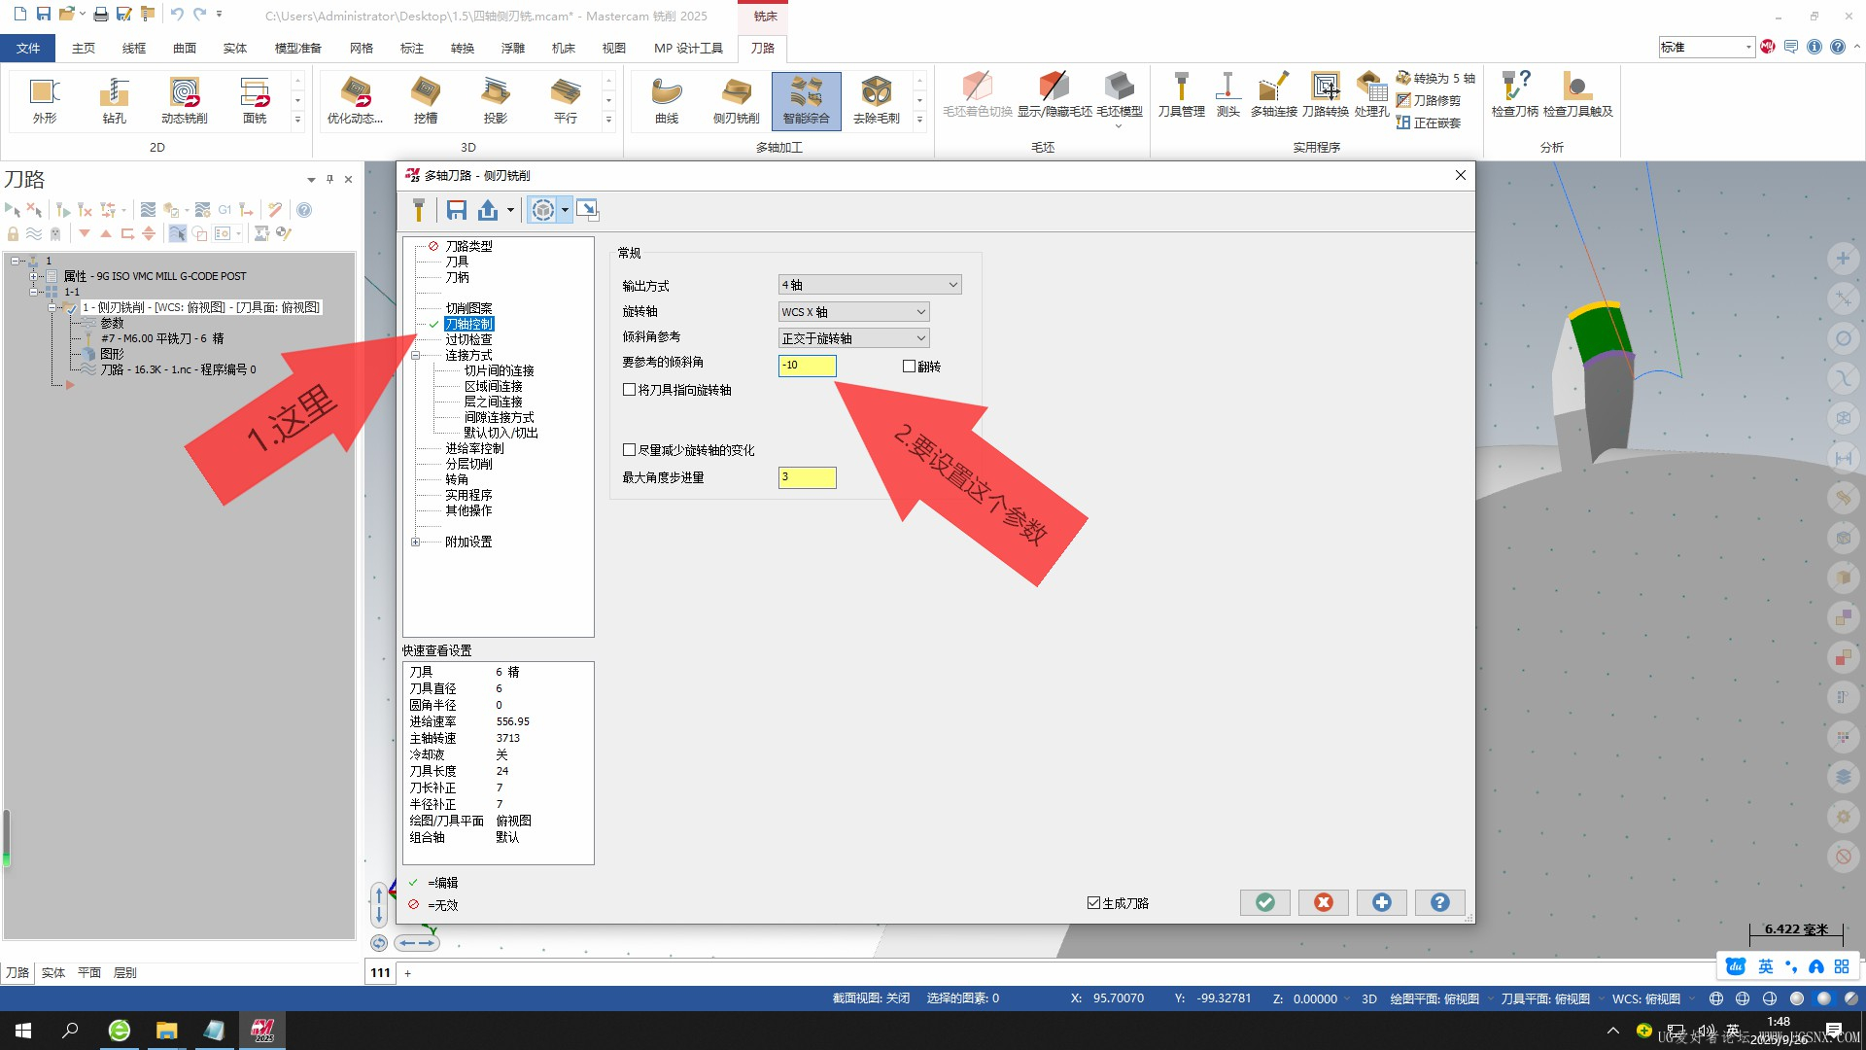Switch to the 线框 ribbon tab
Viewport: 1866px width, 1050px height.
(133, 48)
